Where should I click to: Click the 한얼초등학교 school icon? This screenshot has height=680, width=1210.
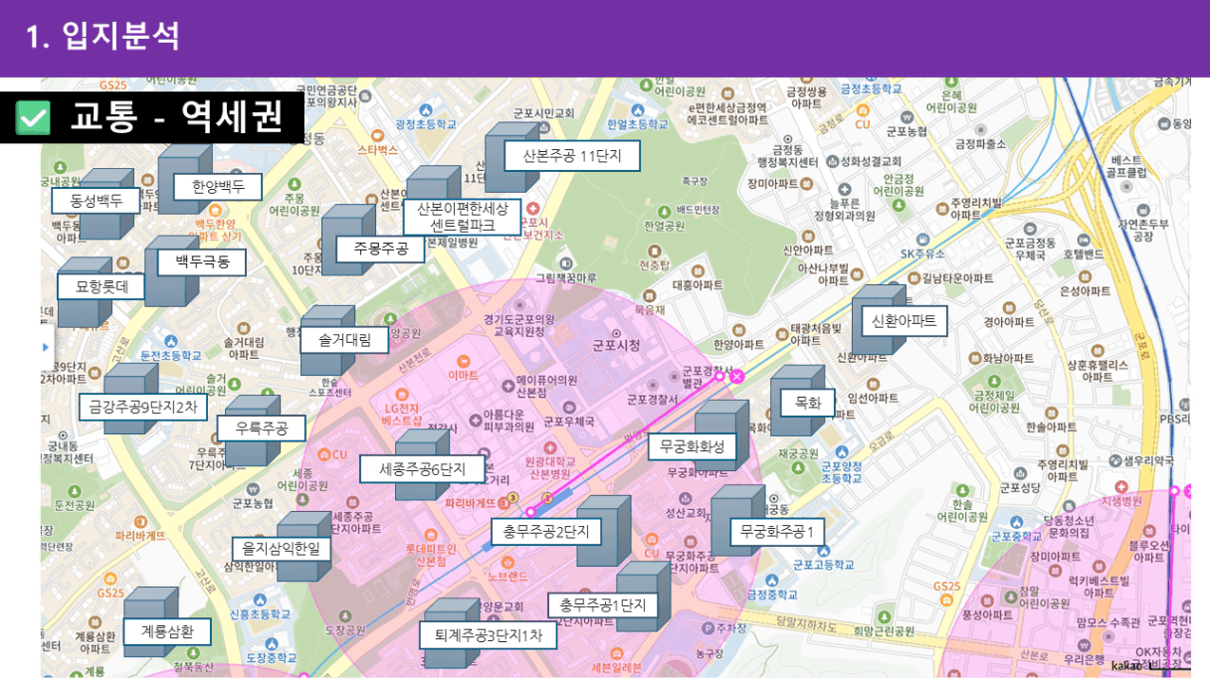point(637,110)
